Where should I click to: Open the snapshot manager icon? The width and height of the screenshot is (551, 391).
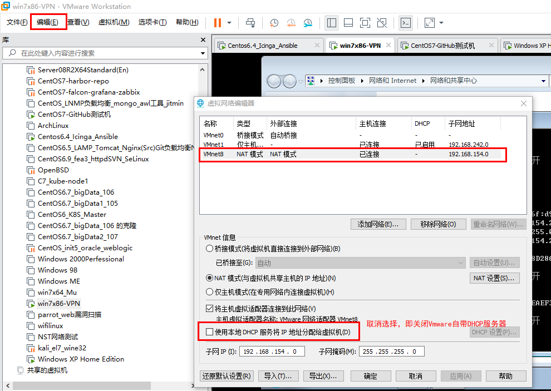click(308, 23)
